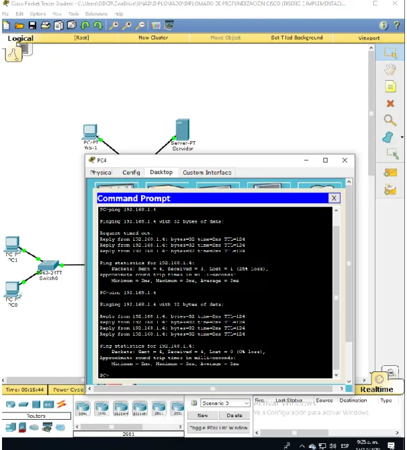Open the Scenario 0 dropdown
407x450 pixels.
(225, 403)
